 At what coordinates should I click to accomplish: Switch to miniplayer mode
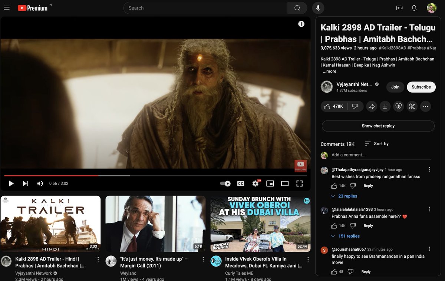(270, 183)
